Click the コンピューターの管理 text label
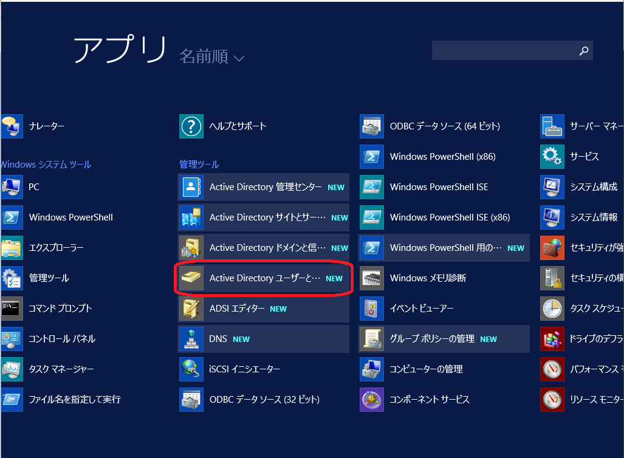The width and height of the screenshot is (624, 458). [x=426, y=369]
